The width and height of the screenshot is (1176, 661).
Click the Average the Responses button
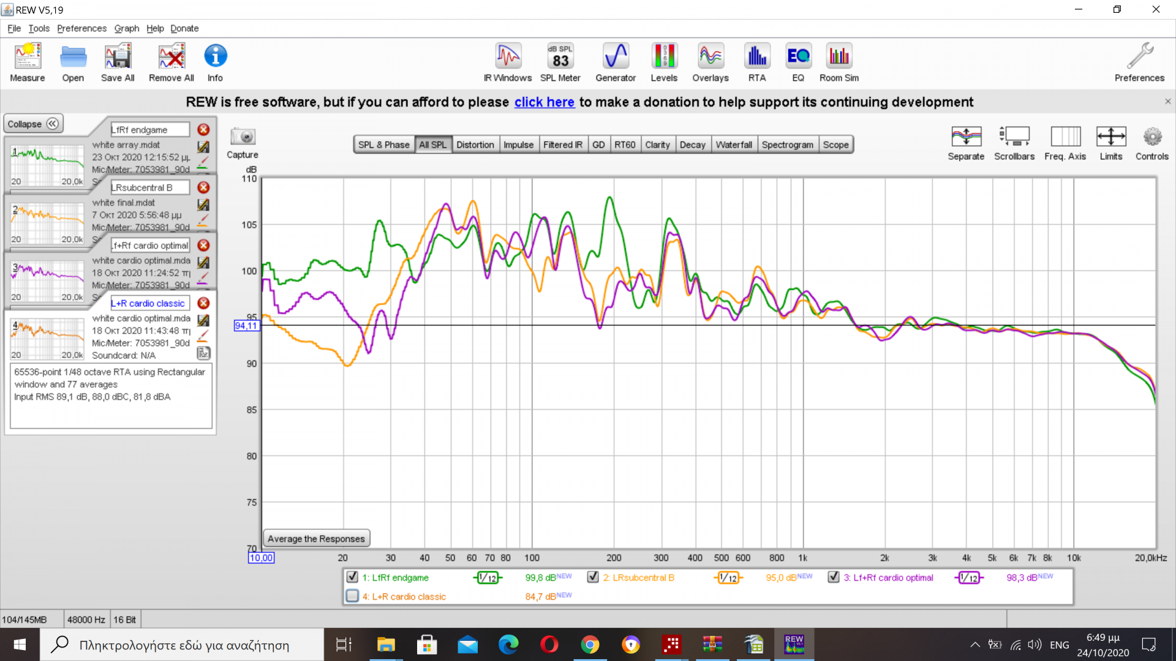(316, 539)
